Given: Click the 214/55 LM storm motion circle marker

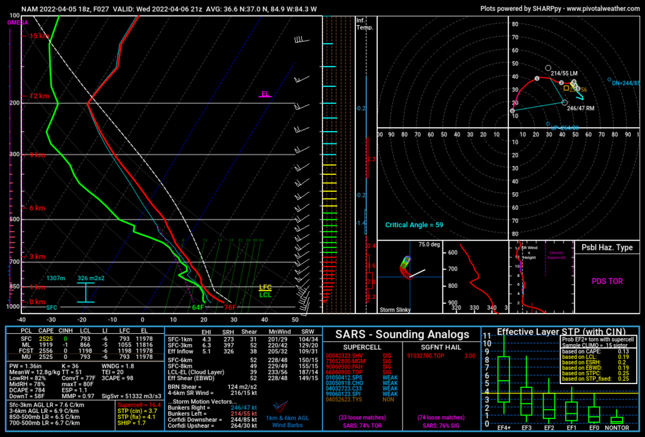Looking at the screenshot, I should tap(548, 68).
